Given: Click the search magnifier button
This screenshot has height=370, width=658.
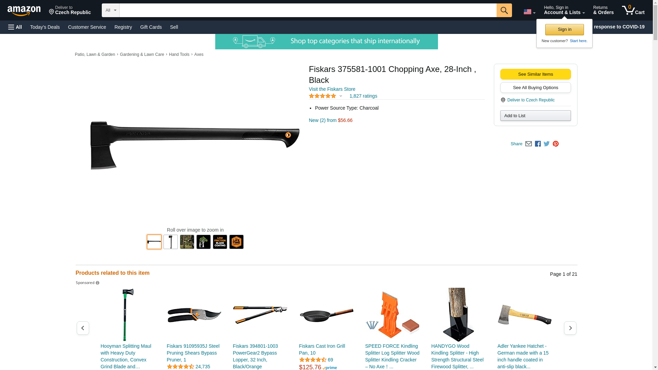Looking at the screenshot, I should coord(504,10).
